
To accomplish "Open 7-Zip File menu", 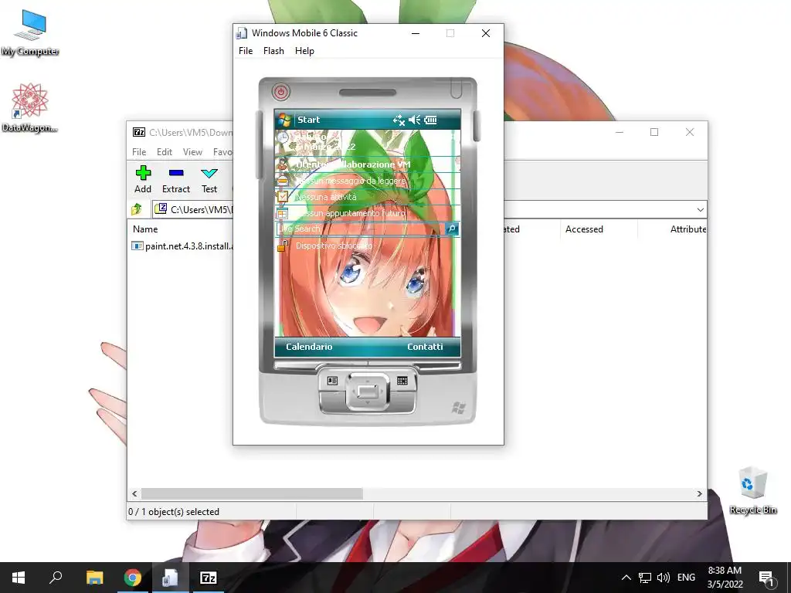I will click(x=139, y=152).
